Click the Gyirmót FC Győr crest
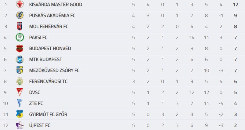Image resolution: width=245 pixels, height=130 pixels. [x=20, y=114]
